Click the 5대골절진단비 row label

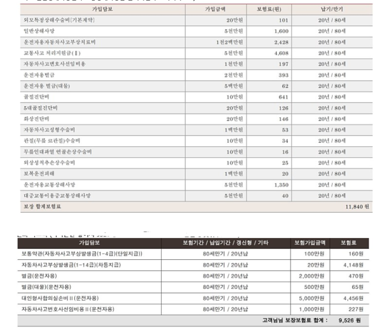(41, 108)
